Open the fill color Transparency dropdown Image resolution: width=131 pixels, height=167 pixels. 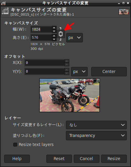(96, 135)
